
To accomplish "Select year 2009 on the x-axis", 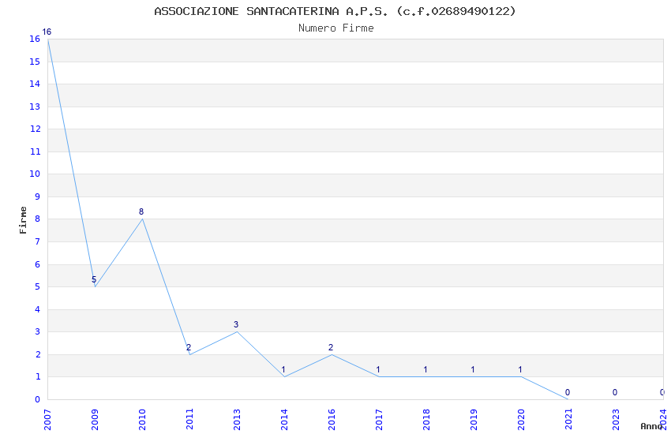I will click(95, 419).
